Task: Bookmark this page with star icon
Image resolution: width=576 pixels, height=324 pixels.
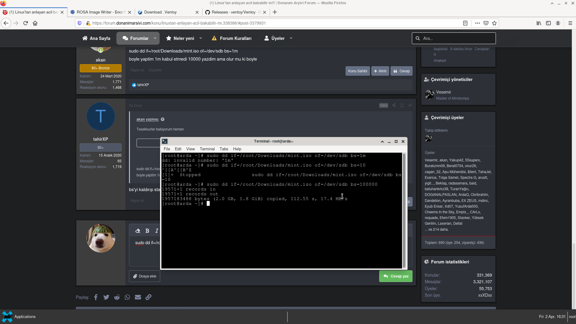Action: click(494, 23)
